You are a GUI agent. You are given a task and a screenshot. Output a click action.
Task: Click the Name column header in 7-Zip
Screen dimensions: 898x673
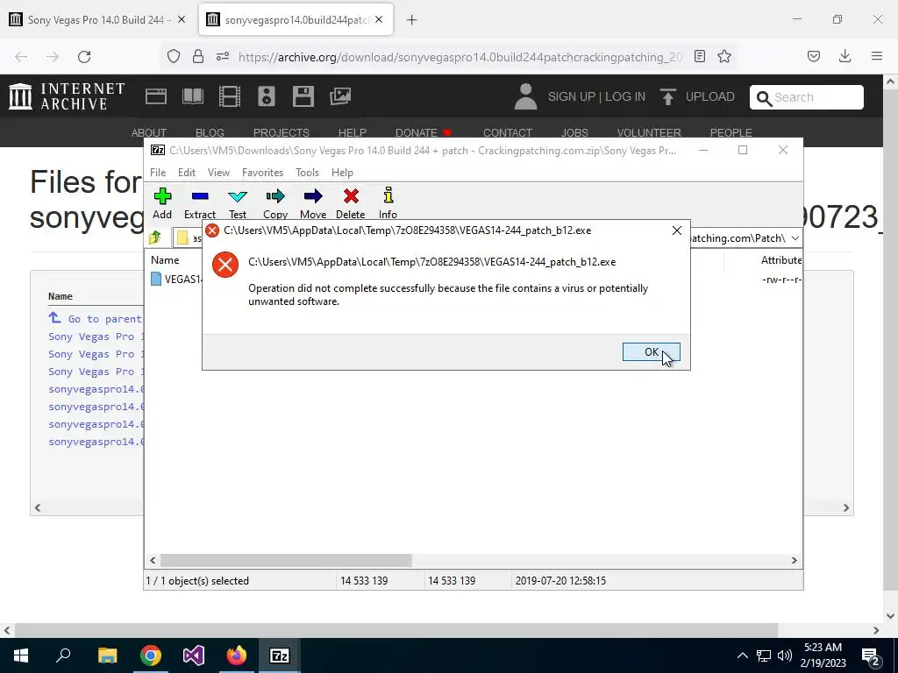click(x=165, y=259)
